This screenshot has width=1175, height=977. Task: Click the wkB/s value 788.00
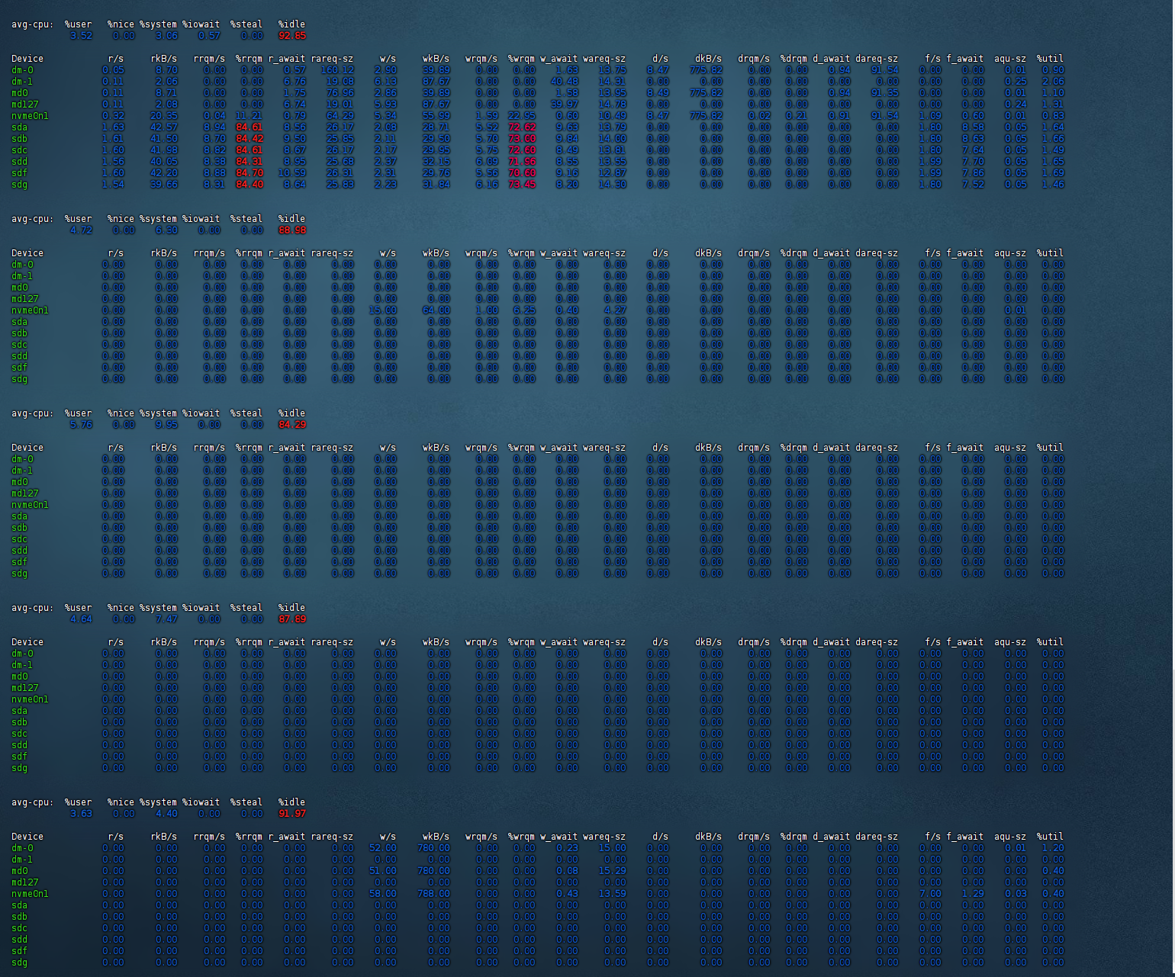click(433, 894)
